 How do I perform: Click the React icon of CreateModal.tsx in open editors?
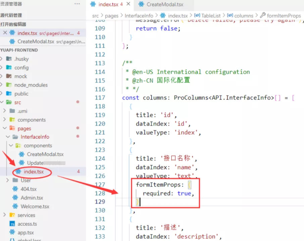coord(12,41)
